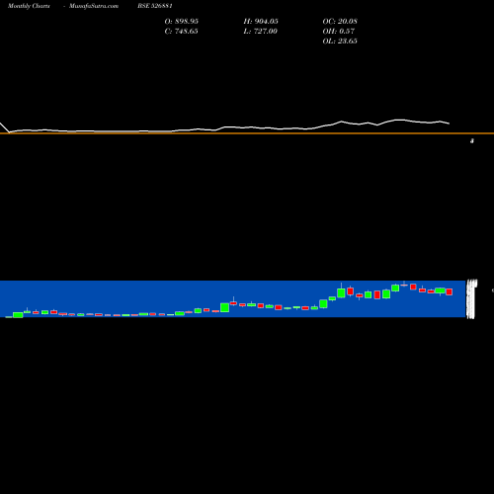Click the open value 'O: 898.95'

click(x=182, y=21)
